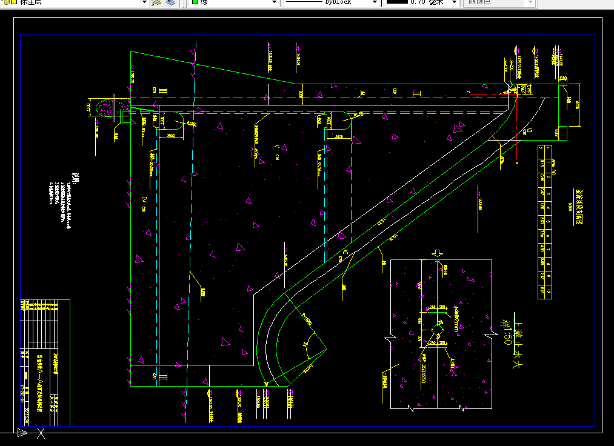614x446 pixels.
Task: Expand the object color dropdown arrow
Action: (274, 2)
